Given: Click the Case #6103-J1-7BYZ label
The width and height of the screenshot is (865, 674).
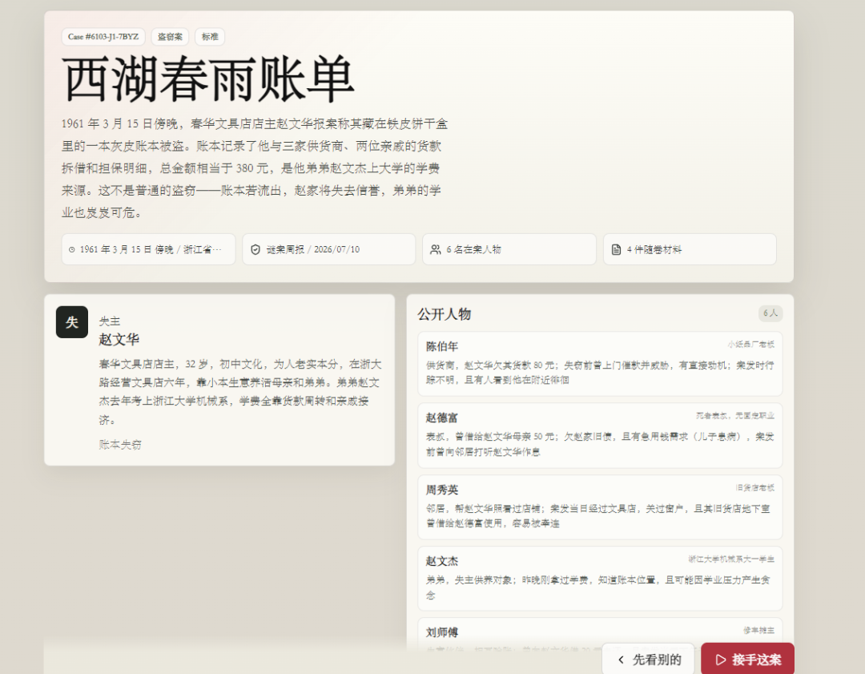Looking at the screenshot, I should pos(103,36).
